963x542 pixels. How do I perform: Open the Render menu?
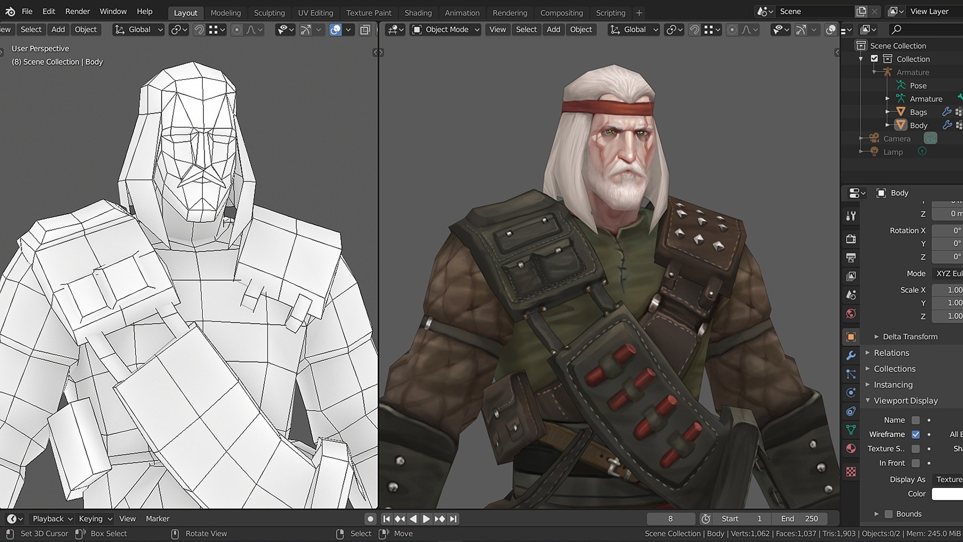[x=77, y=11]
